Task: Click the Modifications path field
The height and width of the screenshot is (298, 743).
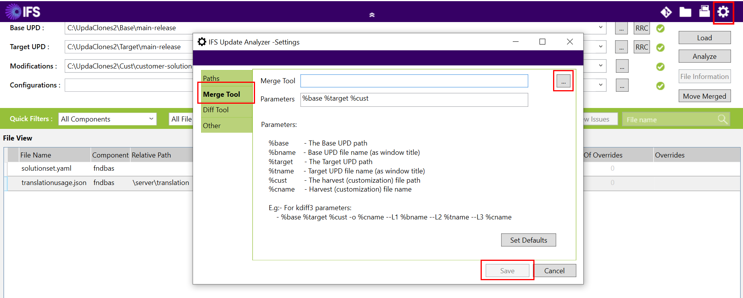Action: pos(129,66)
